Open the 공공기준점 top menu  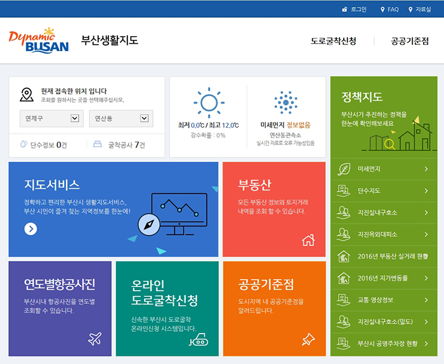[409, 41]
